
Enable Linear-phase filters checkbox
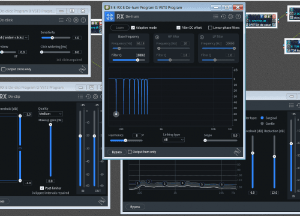point(210,28)
